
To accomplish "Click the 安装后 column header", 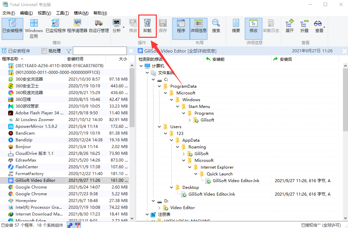I will click(x=305, y=59).
